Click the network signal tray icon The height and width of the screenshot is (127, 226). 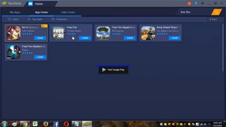(201, 124)
